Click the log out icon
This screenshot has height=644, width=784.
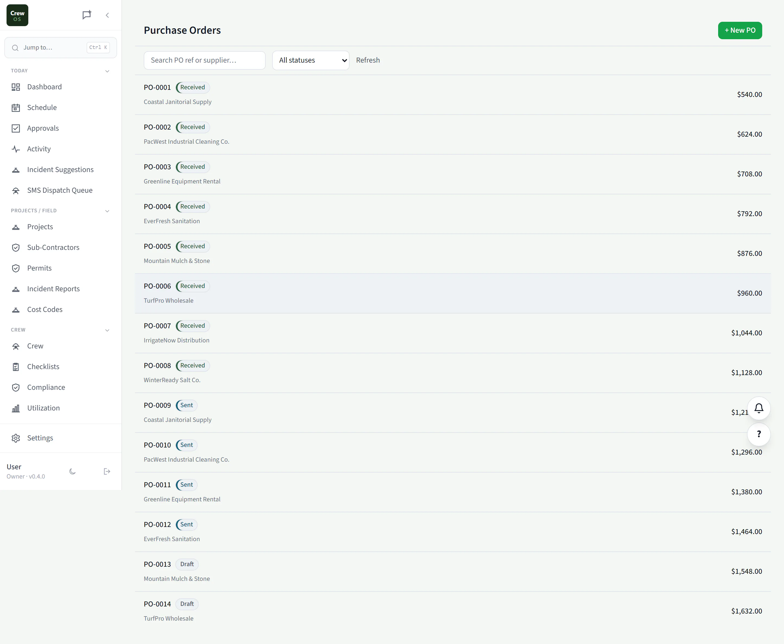(x=107, y=471)
